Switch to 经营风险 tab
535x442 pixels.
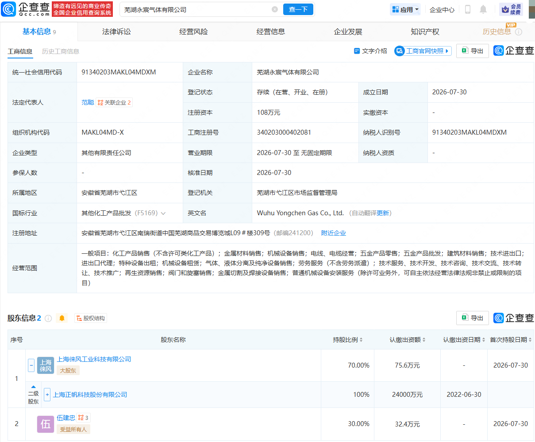tap(193, 31)
